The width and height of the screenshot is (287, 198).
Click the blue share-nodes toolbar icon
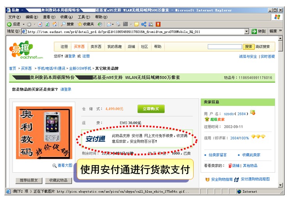[x=144, y=24]
